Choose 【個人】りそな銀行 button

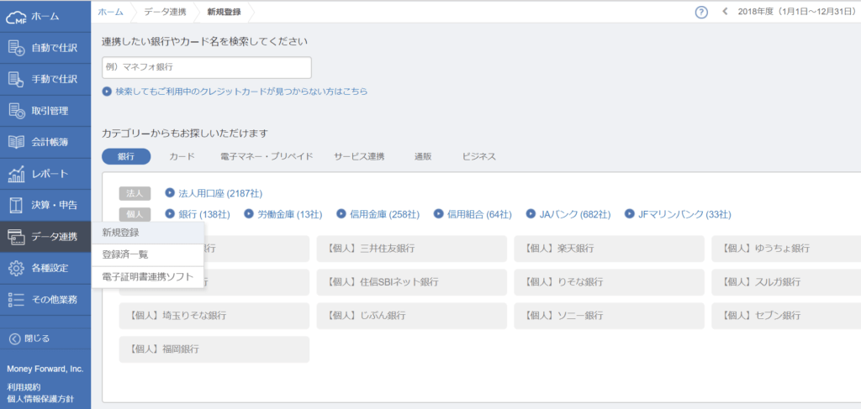click(609, 282)
